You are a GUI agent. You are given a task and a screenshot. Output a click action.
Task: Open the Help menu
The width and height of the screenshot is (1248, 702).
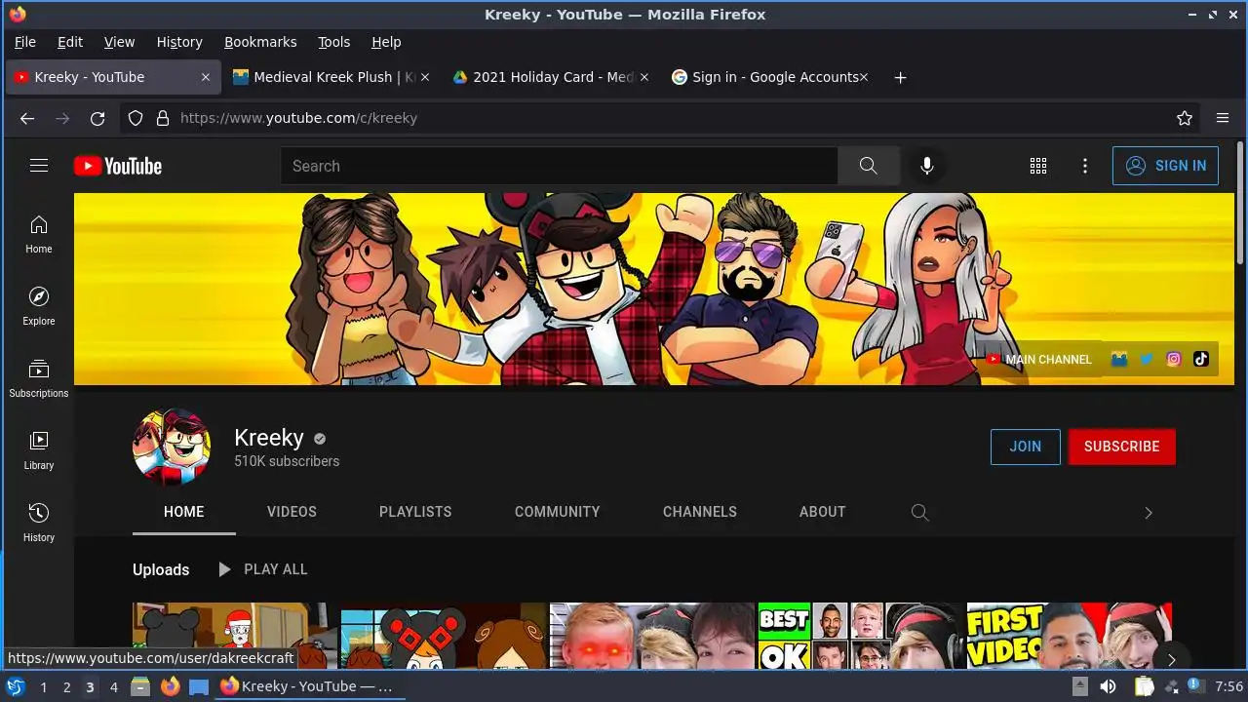(x=386, y=42)
